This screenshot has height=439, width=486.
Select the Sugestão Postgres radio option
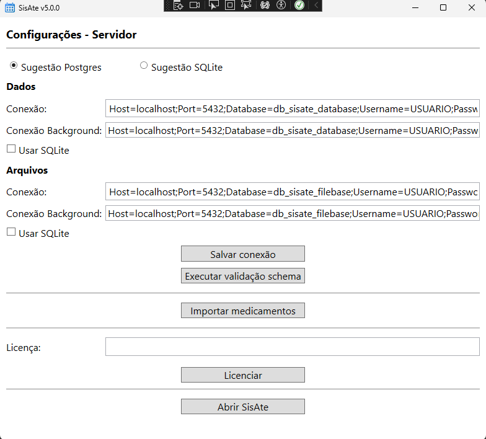[14, 66]
